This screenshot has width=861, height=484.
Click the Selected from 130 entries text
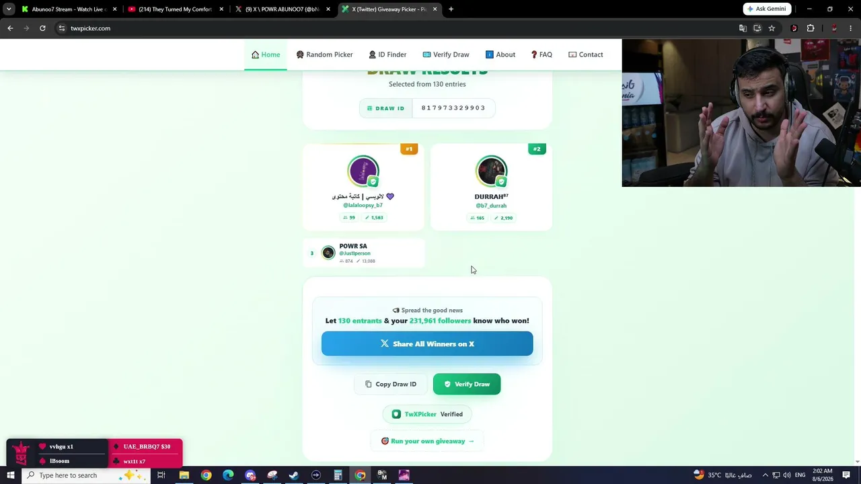tap(427, 84)
